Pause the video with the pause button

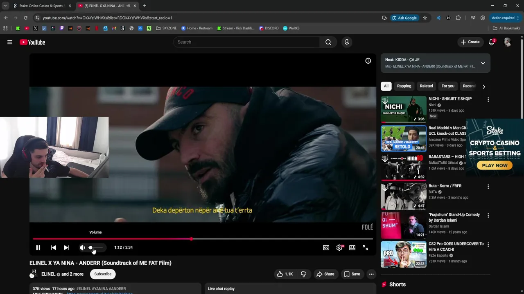tap(38, 247)
